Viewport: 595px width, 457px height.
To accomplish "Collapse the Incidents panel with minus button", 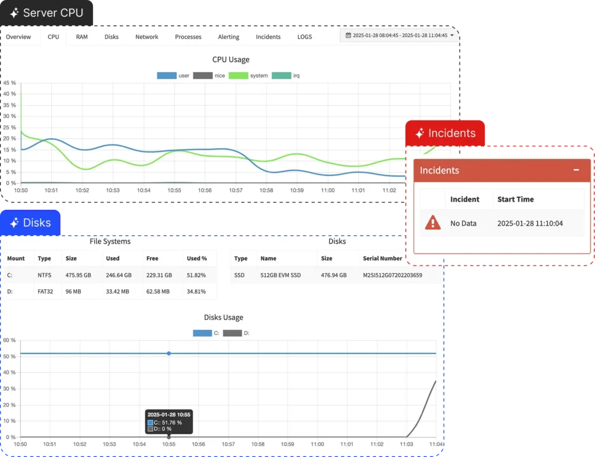I will point(576,170).
